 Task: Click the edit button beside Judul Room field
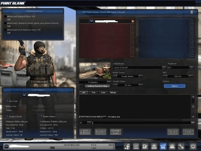point(164,67)
